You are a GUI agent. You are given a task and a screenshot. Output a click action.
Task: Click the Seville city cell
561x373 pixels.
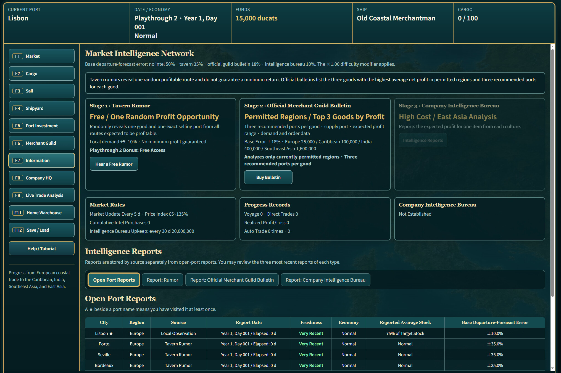tap(104, 355)
